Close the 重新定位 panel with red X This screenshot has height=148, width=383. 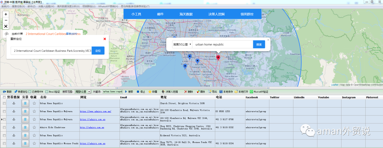[x=105, y=39]
